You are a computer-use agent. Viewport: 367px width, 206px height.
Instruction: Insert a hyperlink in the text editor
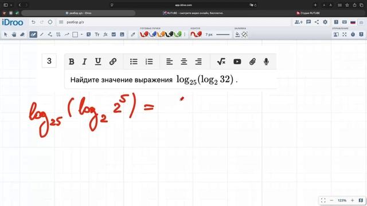[x=113, y=62]
